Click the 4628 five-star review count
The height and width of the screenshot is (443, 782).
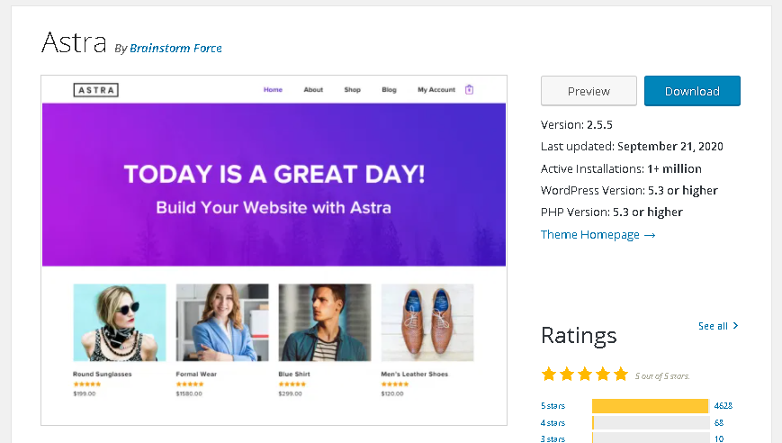[x=724, y=405]
